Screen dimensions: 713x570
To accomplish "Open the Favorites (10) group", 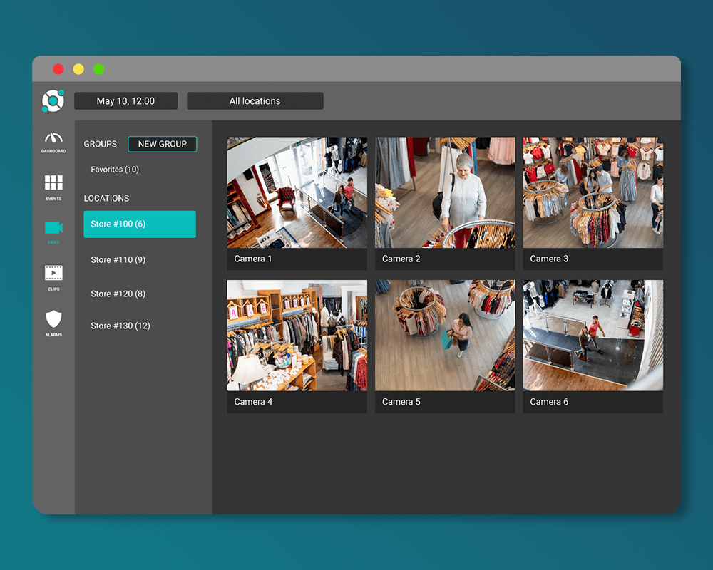I will coord(115,170).
